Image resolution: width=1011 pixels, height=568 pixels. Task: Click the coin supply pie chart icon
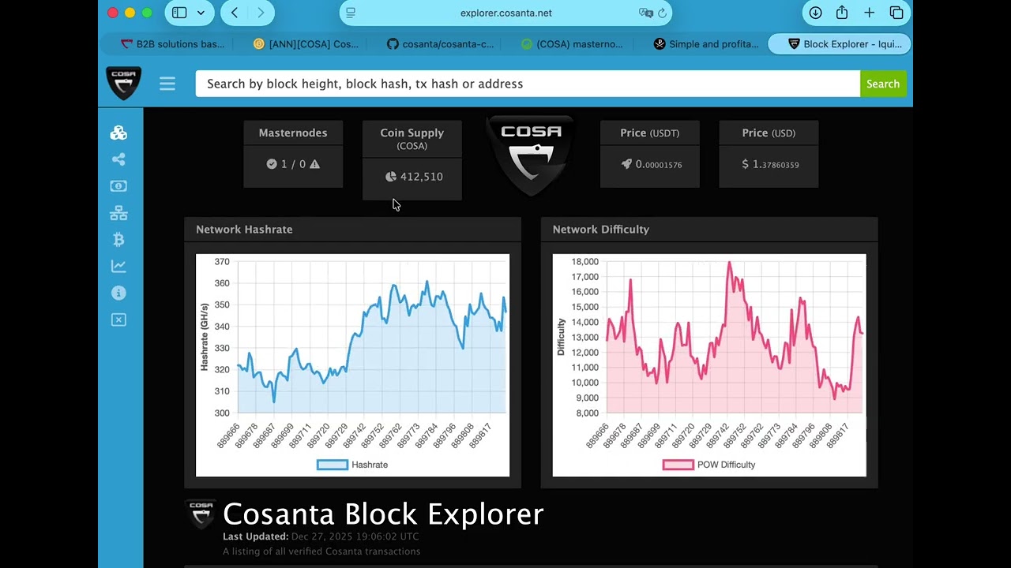tap(390, 177)
